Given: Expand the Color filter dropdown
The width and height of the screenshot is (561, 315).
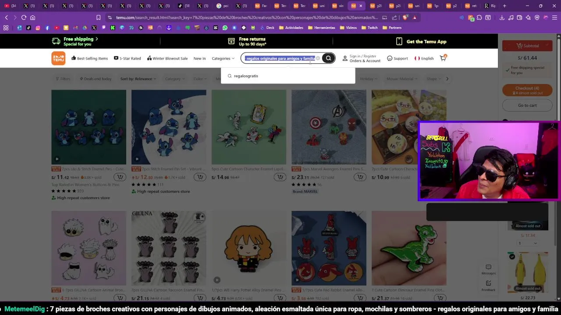Looking at the screenshot, I should click(x=200, y=79).
